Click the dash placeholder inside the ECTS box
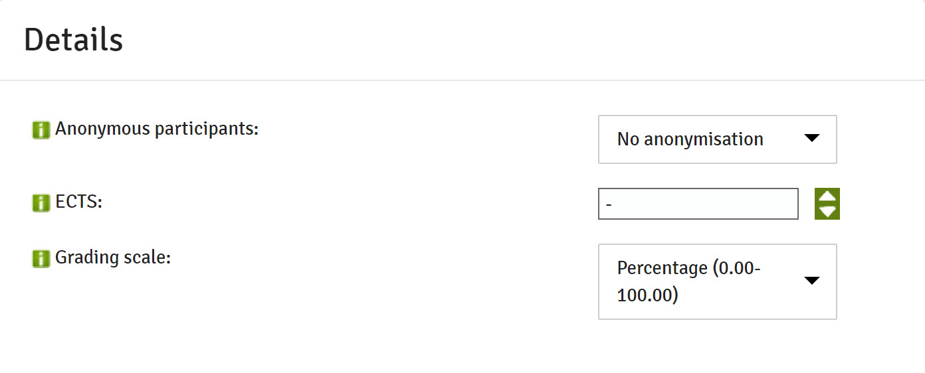 click(609, 204)
